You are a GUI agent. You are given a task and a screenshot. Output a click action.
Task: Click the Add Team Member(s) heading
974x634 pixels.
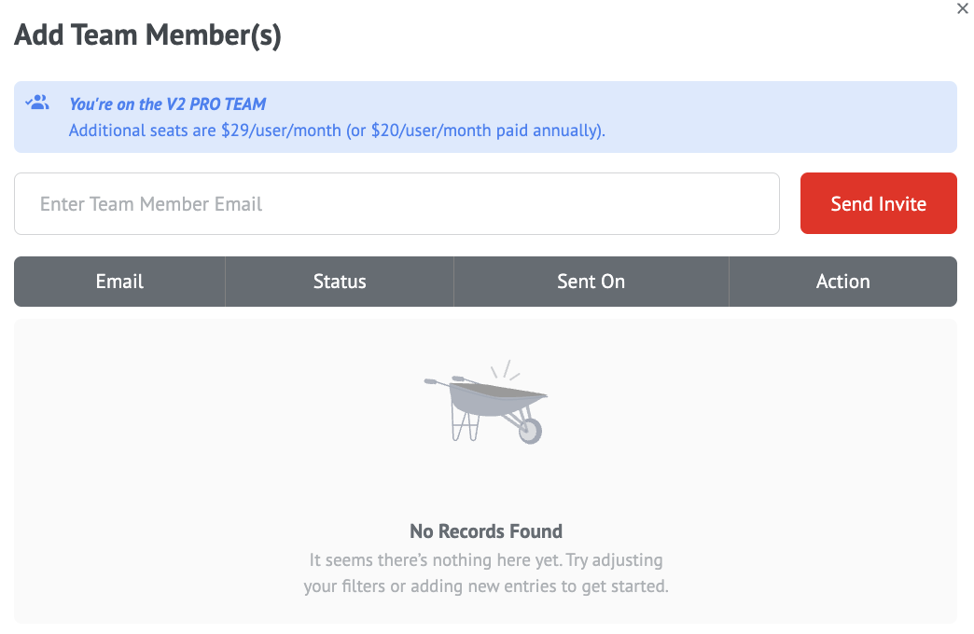point(147,36)
